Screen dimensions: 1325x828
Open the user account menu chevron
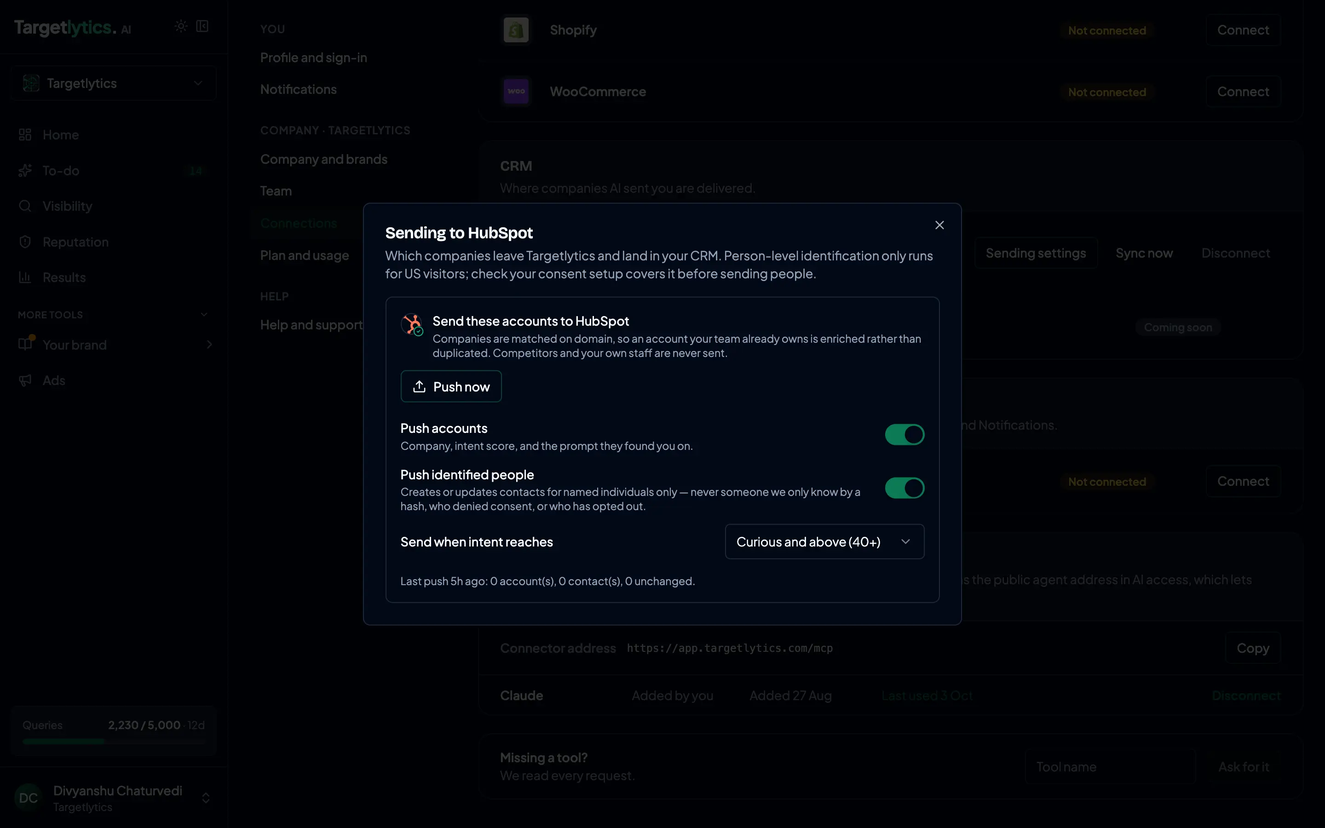click(x=206, y=798)
